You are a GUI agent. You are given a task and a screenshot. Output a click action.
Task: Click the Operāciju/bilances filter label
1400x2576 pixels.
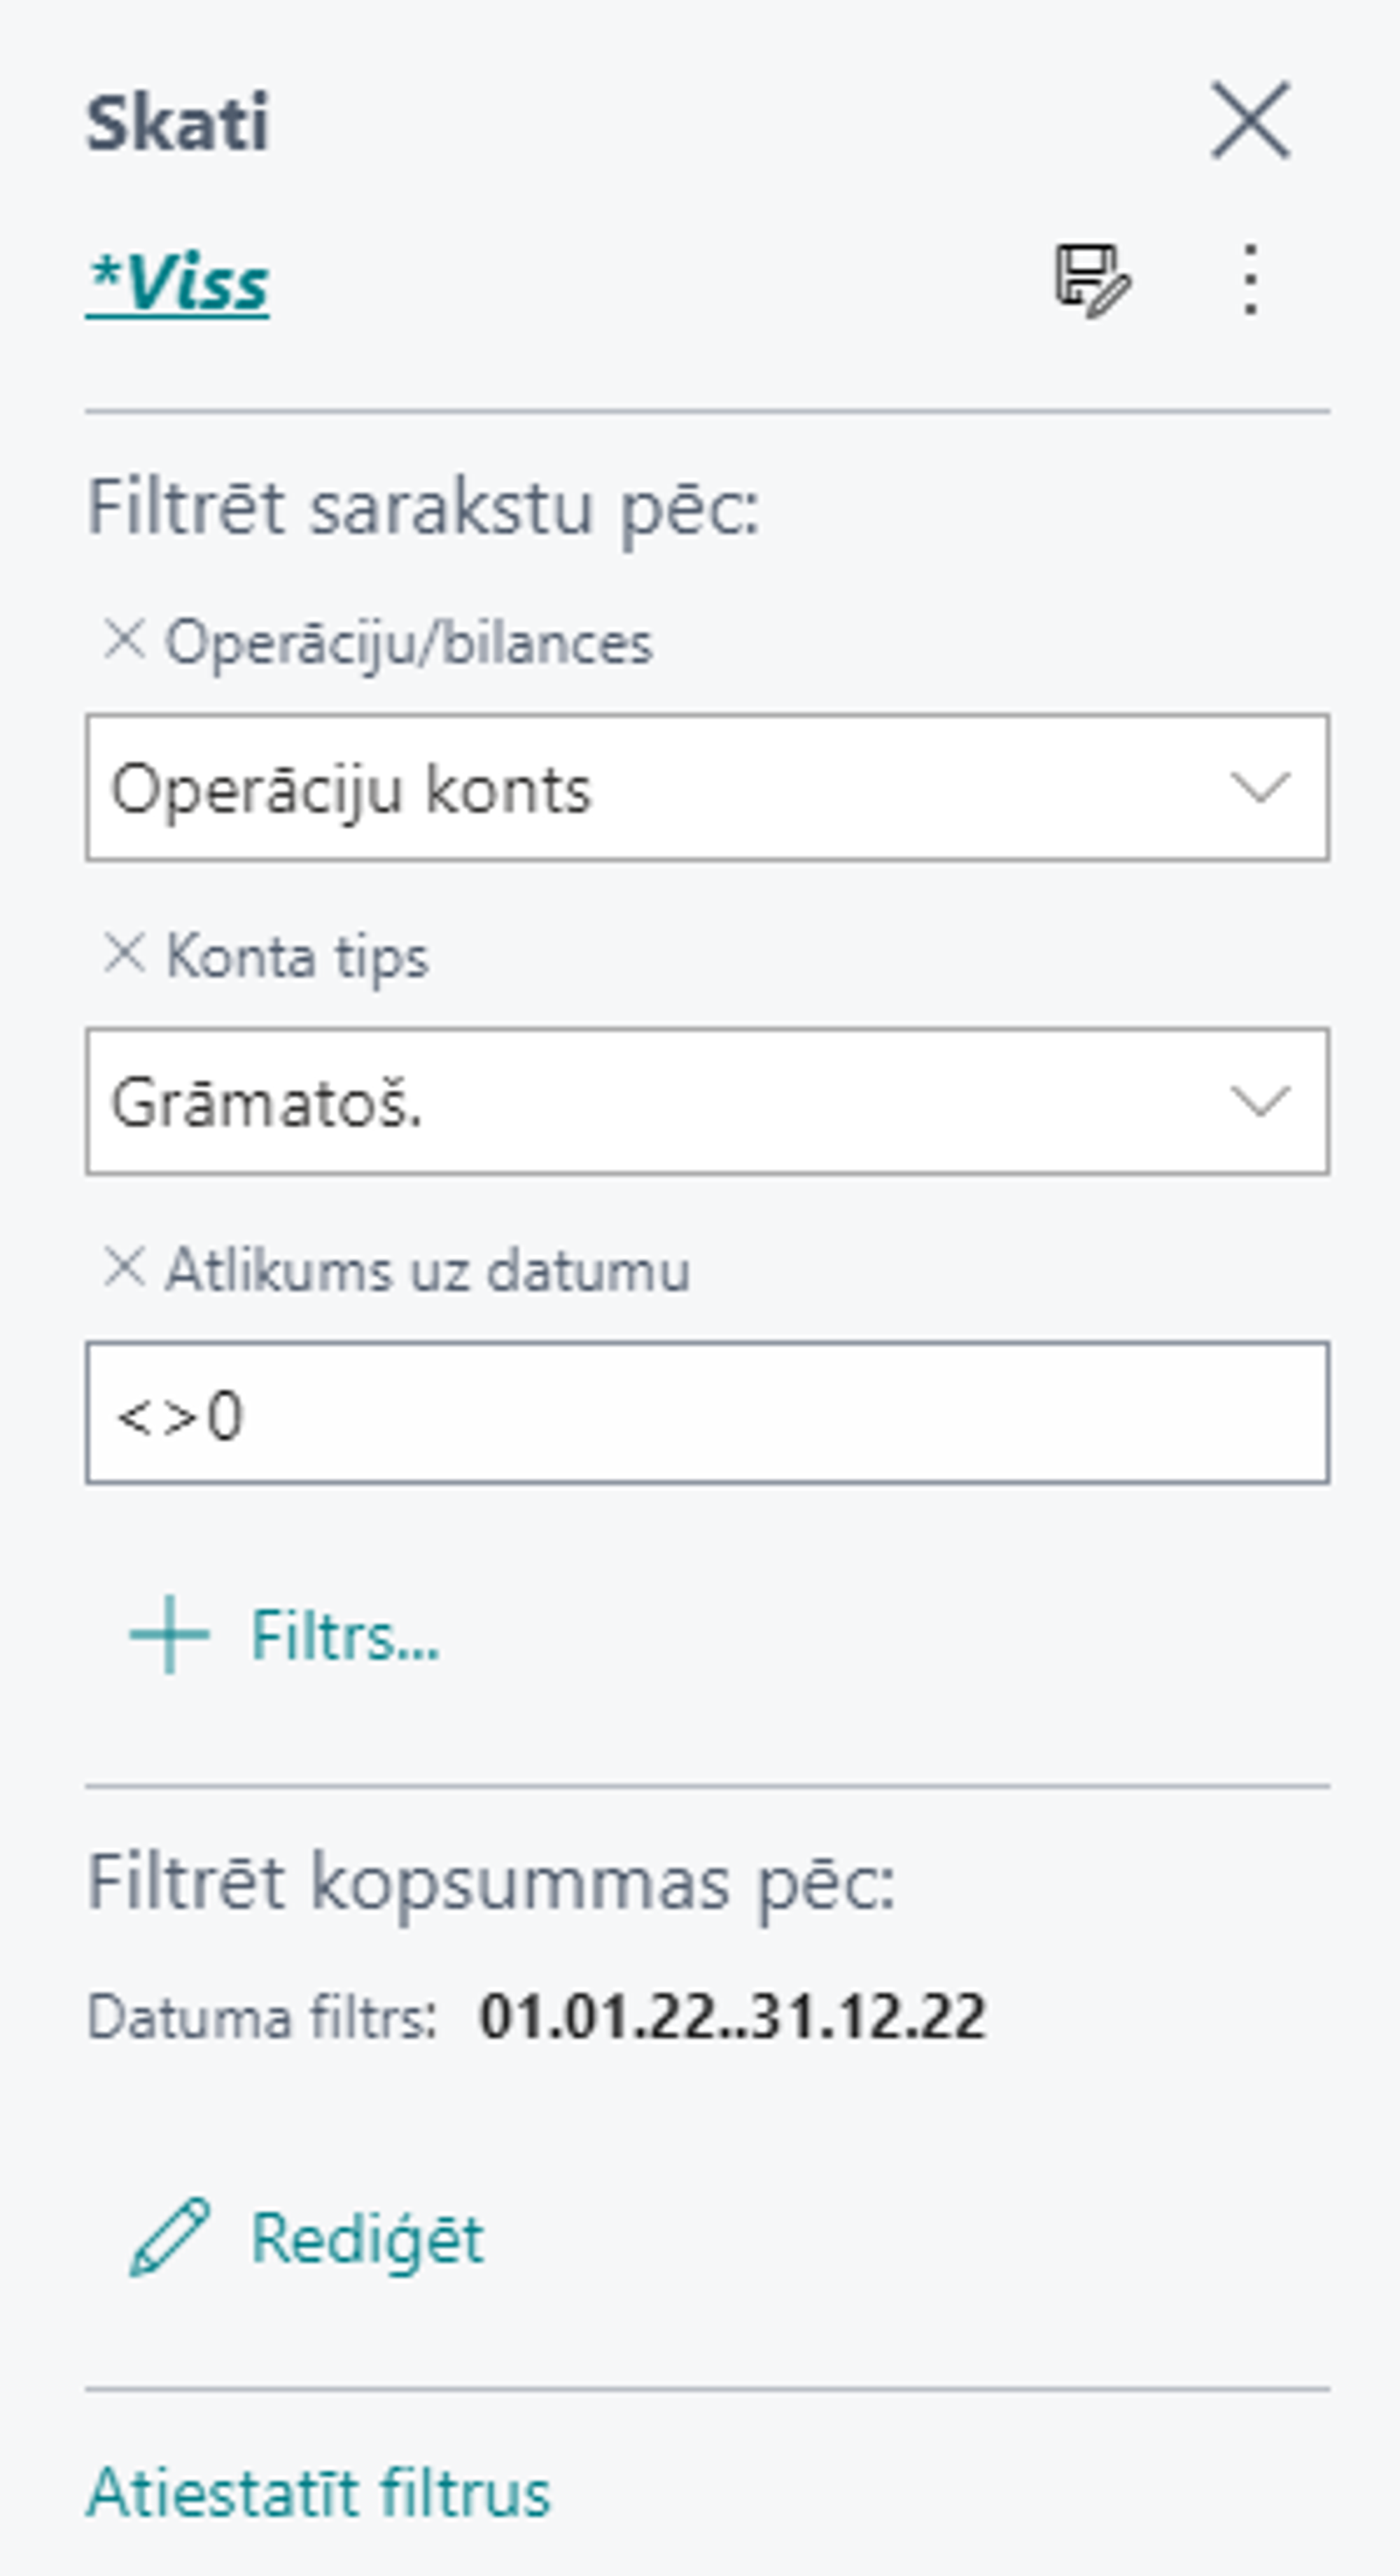click(408, 642)
